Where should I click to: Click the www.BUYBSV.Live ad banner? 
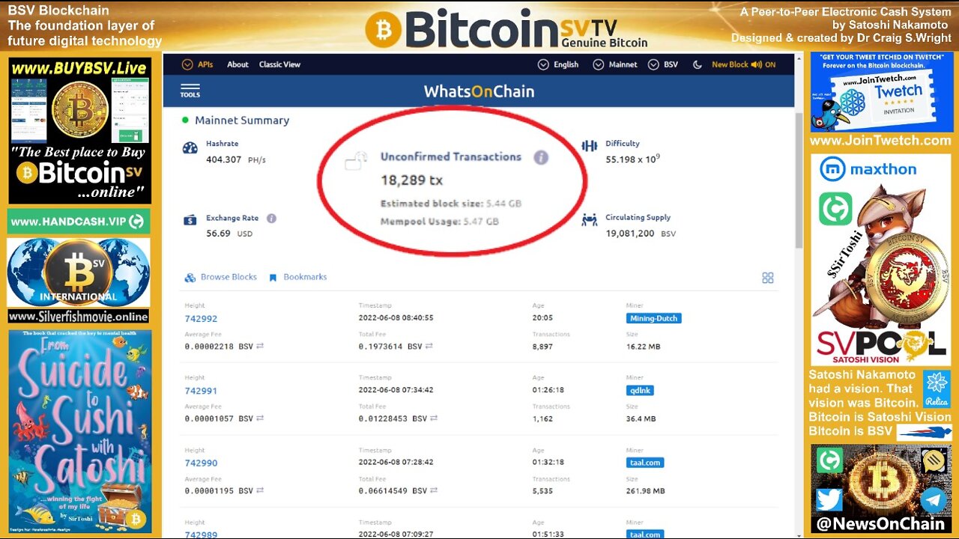(x=79, y=130)
